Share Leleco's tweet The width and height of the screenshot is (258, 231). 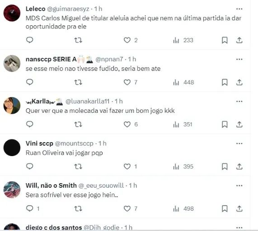pyautogui.click(x=239, y=40)
